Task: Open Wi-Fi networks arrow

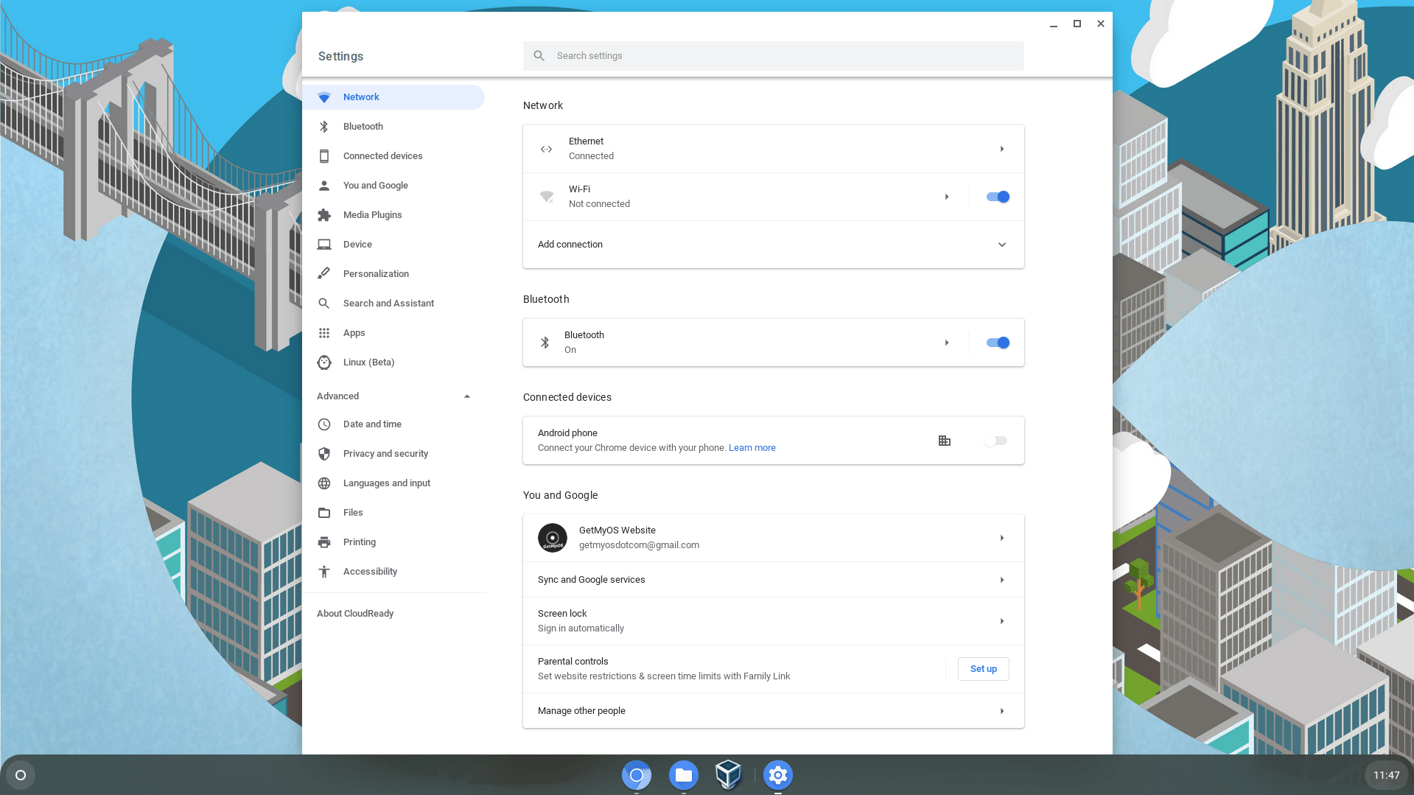Action: point(947,197)
